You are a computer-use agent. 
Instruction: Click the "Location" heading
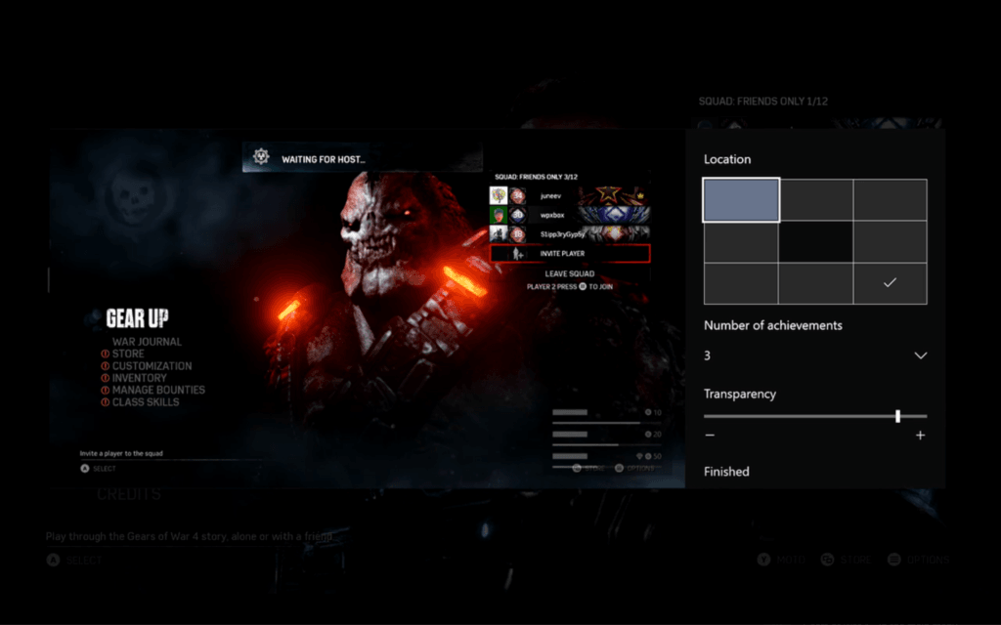pos(727,159)
